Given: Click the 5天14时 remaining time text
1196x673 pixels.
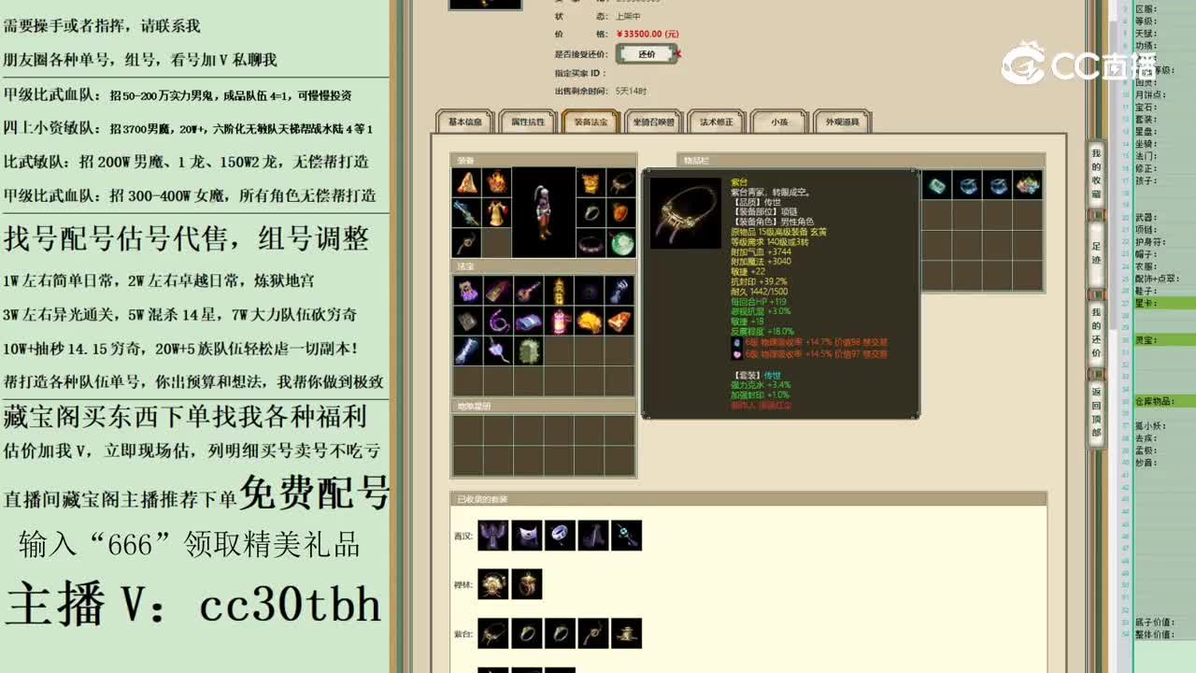Looking at the screenshot, I should (631, 91).
